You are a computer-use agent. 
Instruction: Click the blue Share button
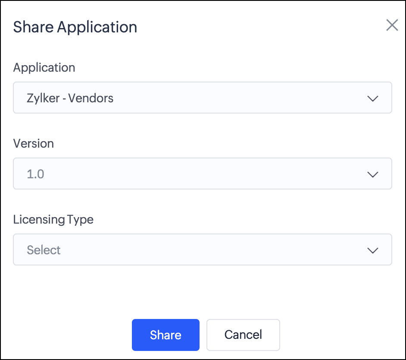(166, 335)
